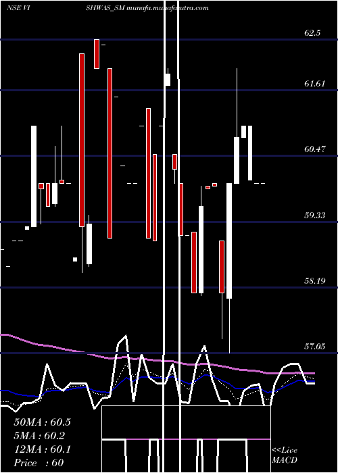Image resolution: width=338 pixels, height=473 pixels.
Task: Click the 57.05 price level label
Action: pyautogui.click(x=315, y=346)
